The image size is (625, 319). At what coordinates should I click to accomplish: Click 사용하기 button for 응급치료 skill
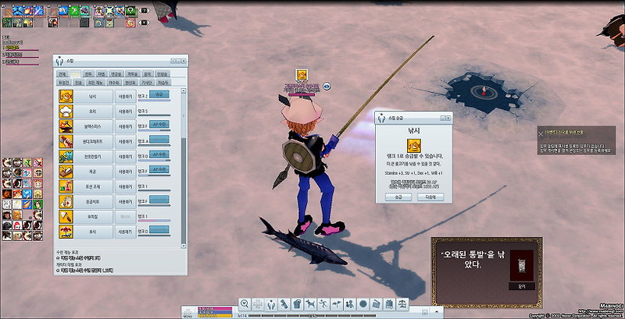(126, 201)
